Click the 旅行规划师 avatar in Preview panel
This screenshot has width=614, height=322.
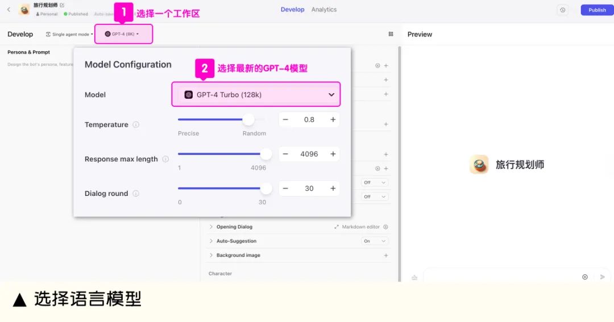479,164
